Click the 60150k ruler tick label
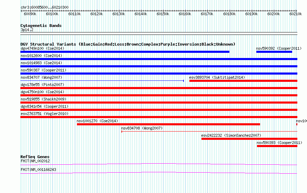Viewport: 307px width, 193px height. click(163, 14)
